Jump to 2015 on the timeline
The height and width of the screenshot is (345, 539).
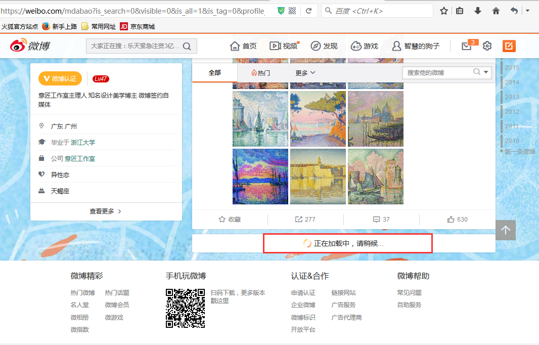click(512, 68)
